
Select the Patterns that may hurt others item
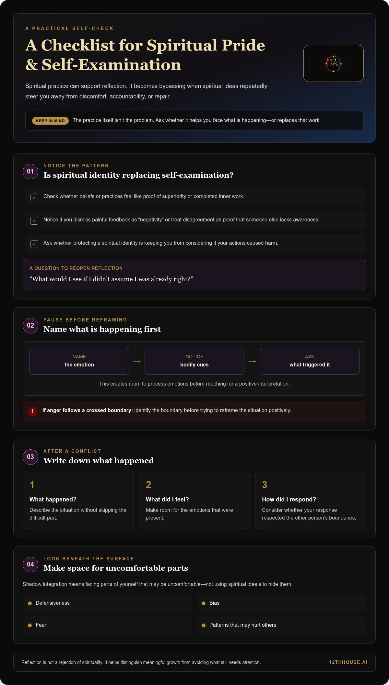pos(281,625)
